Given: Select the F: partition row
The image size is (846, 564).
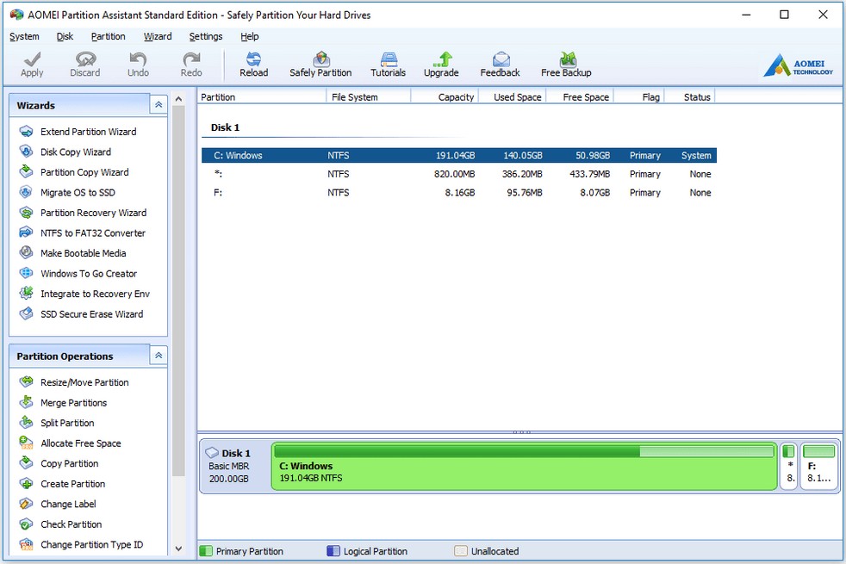Looking at the screenshot, I should click(459, 193).
